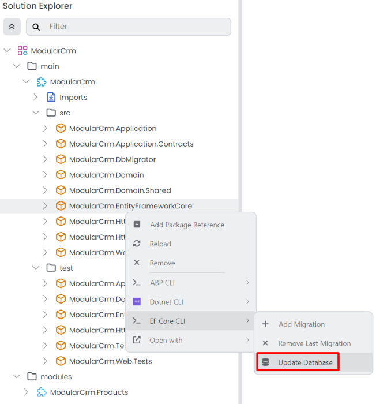This screenshot has width=376, height=404.
Task: Click the external-link icon next to Open with
Action: tap(137, 340)
